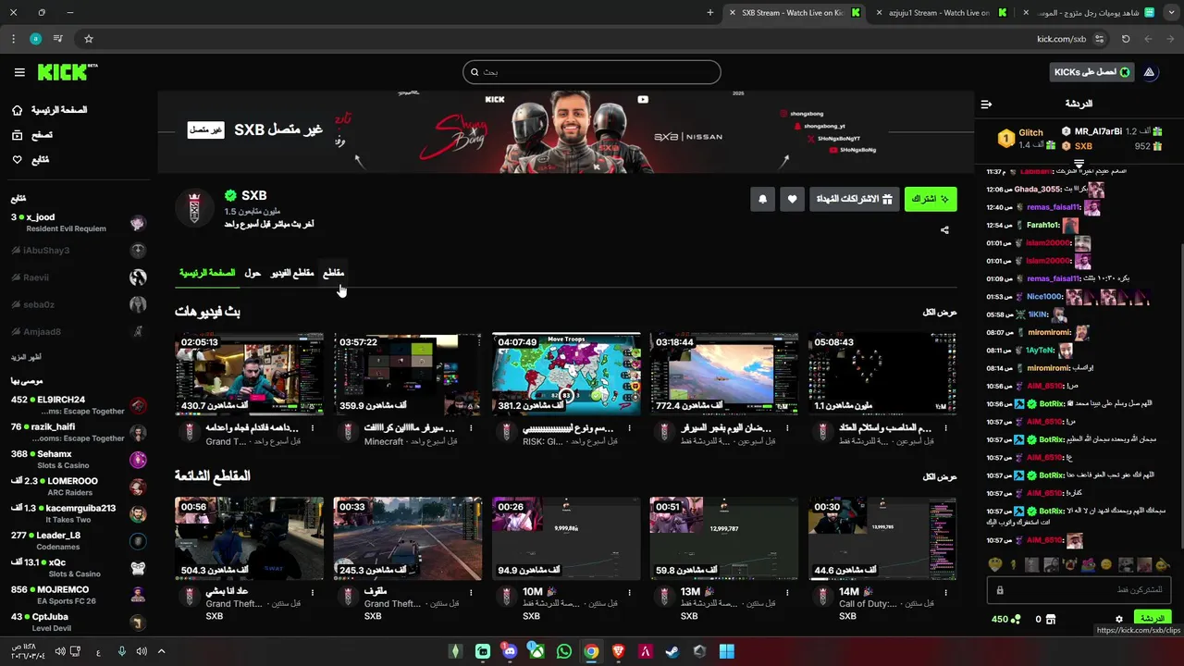1184x666 pixels.
Task: Open a new browser tab
Action: click(x=709, y=13)
